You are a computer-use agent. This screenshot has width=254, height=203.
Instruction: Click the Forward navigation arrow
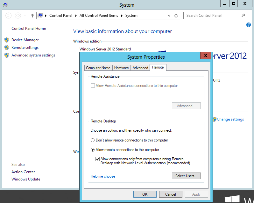18,16
